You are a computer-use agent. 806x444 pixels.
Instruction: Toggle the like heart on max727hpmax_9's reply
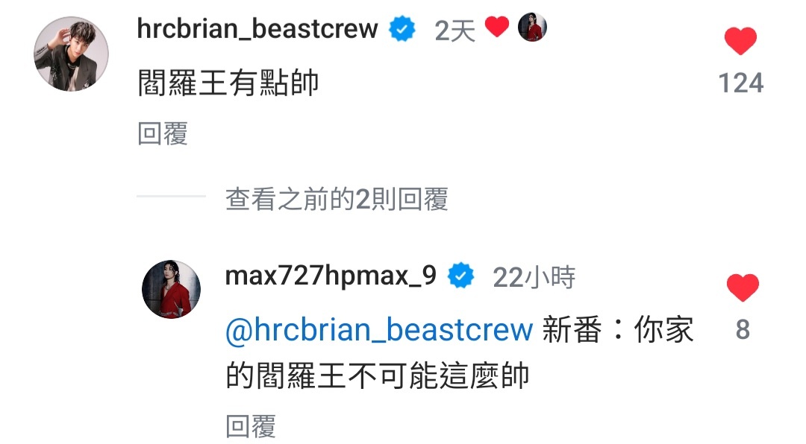click(743, 288)
